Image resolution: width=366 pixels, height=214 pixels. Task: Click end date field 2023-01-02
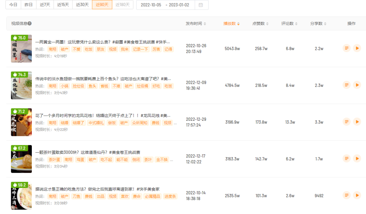tap(179, 5)
